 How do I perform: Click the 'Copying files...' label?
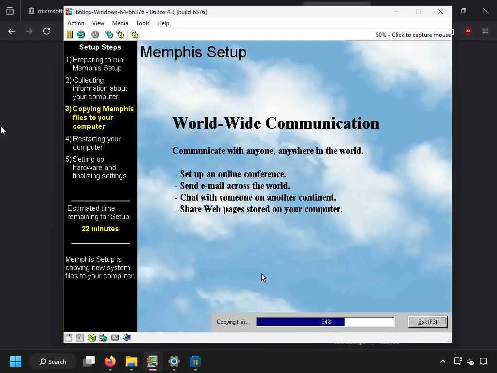coord(233,322)
